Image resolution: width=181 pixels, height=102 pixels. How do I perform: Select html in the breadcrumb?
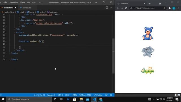(x=22, y=12)
